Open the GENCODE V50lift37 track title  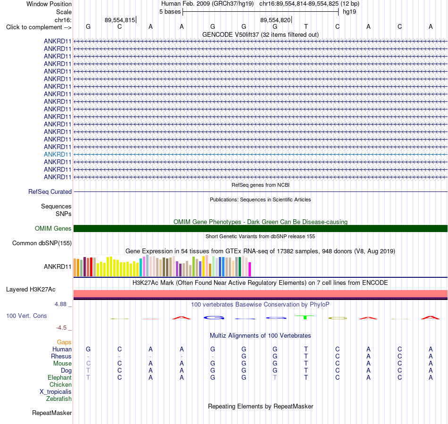(260, 34)
